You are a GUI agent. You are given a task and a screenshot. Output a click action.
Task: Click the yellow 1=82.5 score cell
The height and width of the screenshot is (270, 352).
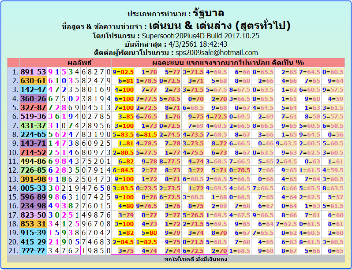point(146,241)
